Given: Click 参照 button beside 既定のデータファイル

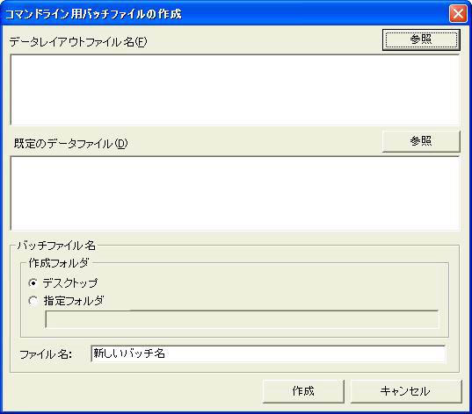Looking at the screenshot, I should click(421, 141).
